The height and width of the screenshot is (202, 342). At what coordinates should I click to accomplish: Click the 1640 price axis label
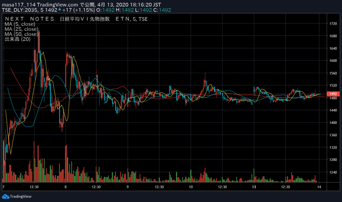click(333, 48)
